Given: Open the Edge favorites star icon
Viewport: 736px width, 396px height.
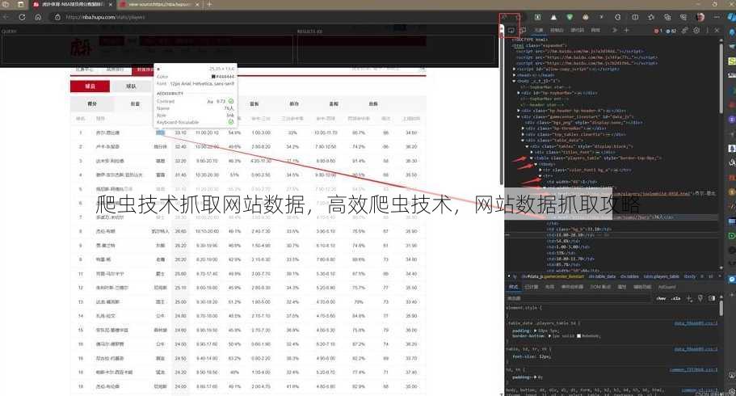Looking at the screenshot, I should (x=651, y=17).
